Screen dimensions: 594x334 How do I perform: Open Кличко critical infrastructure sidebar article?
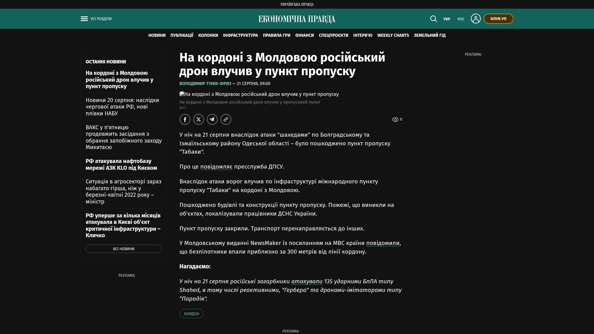click(123, 225)
